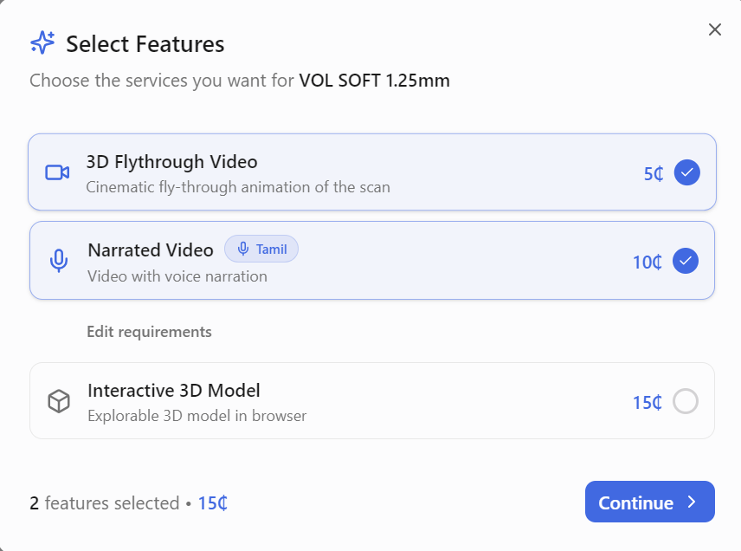The height and width of the screenshot is (551, 741).
Task: Click the video camera icon for 3D Flythrough
Action: point(57,172)
